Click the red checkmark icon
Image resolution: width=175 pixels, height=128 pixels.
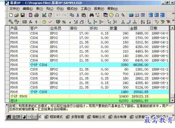pos(50,22)
